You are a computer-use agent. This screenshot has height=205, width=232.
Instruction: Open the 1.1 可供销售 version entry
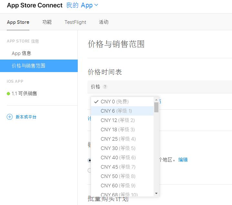pyautogui.click(x=24, y=94)
